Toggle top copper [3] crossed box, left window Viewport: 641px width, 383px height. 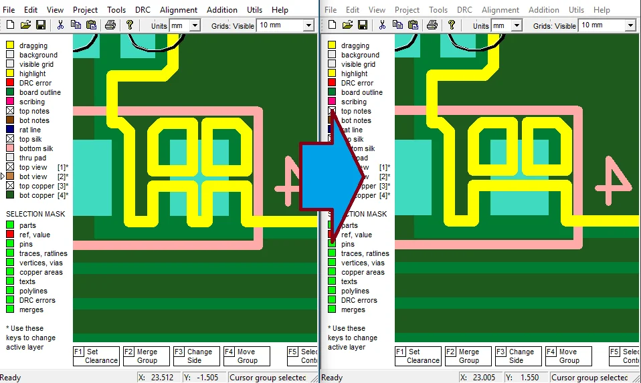[x=10, y=186]
